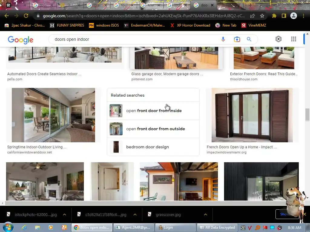
Task: Click the network monitor tray icon
Action: (272, 228)
